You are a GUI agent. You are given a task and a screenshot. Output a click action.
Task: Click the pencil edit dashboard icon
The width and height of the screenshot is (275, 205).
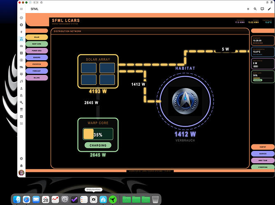pyautogui.click(x=269, y=9)
